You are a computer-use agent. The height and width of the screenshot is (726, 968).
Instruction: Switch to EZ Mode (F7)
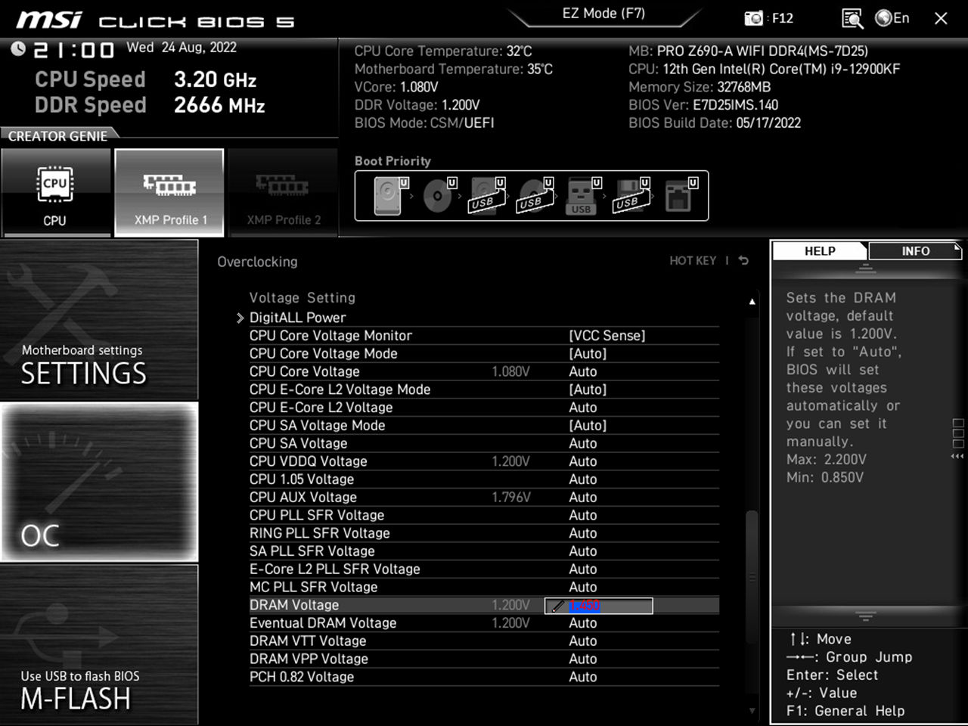605,13
